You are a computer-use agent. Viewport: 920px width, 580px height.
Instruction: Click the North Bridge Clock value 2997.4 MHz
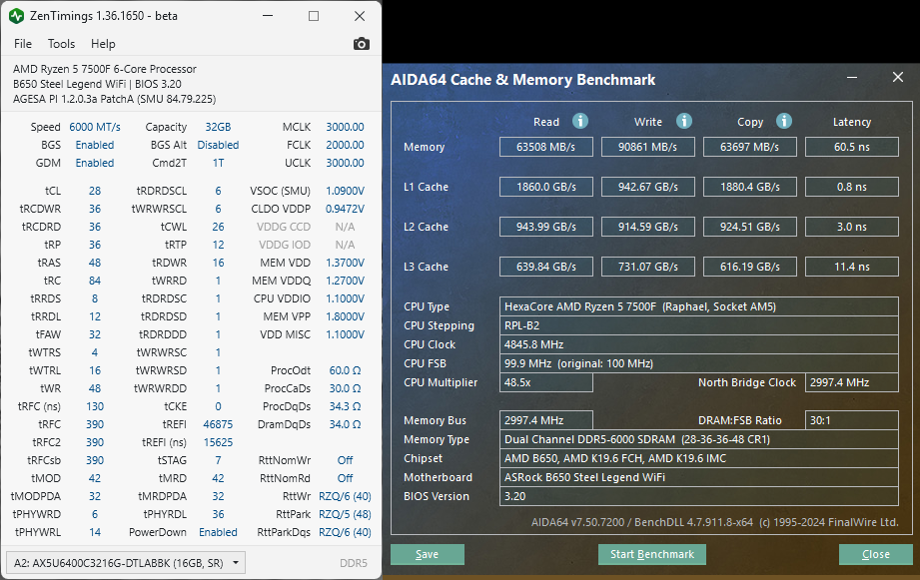point(852,382)
